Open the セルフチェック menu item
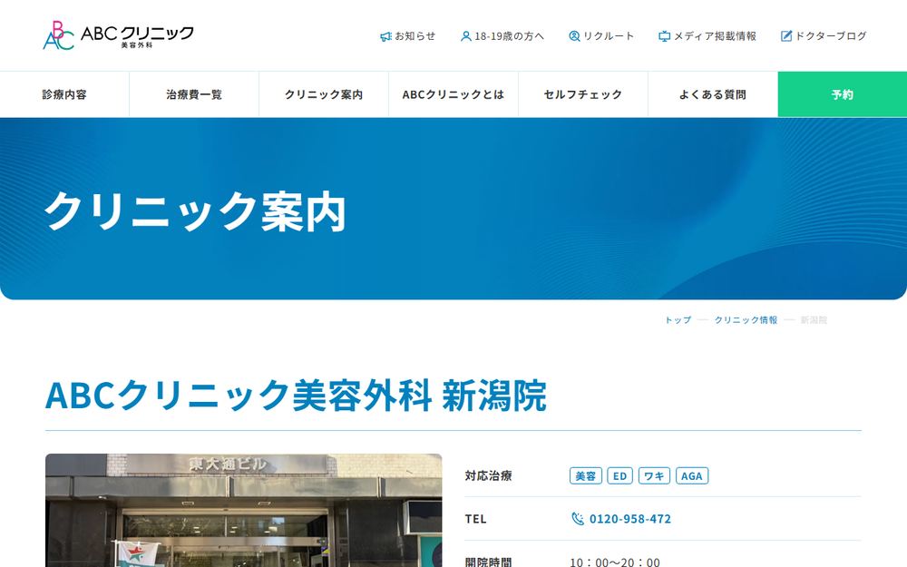907x567 pixels. point(583,94)
